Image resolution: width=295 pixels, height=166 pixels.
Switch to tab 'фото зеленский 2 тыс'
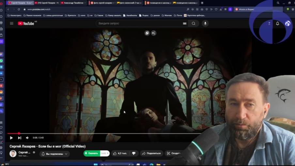(129, 3)
